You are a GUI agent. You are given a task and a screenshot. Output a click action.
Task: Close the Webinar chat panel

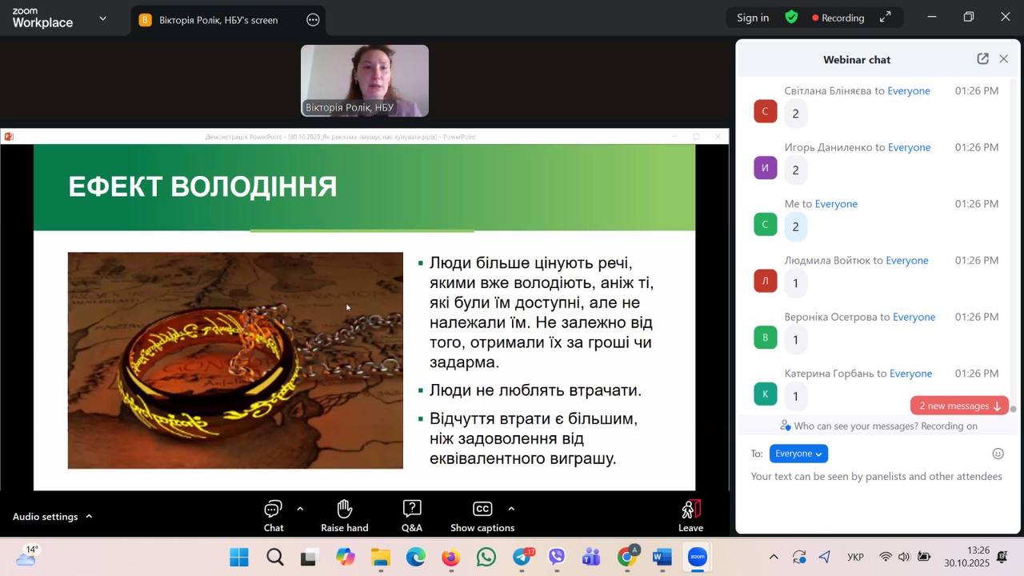coord(1004,59)
